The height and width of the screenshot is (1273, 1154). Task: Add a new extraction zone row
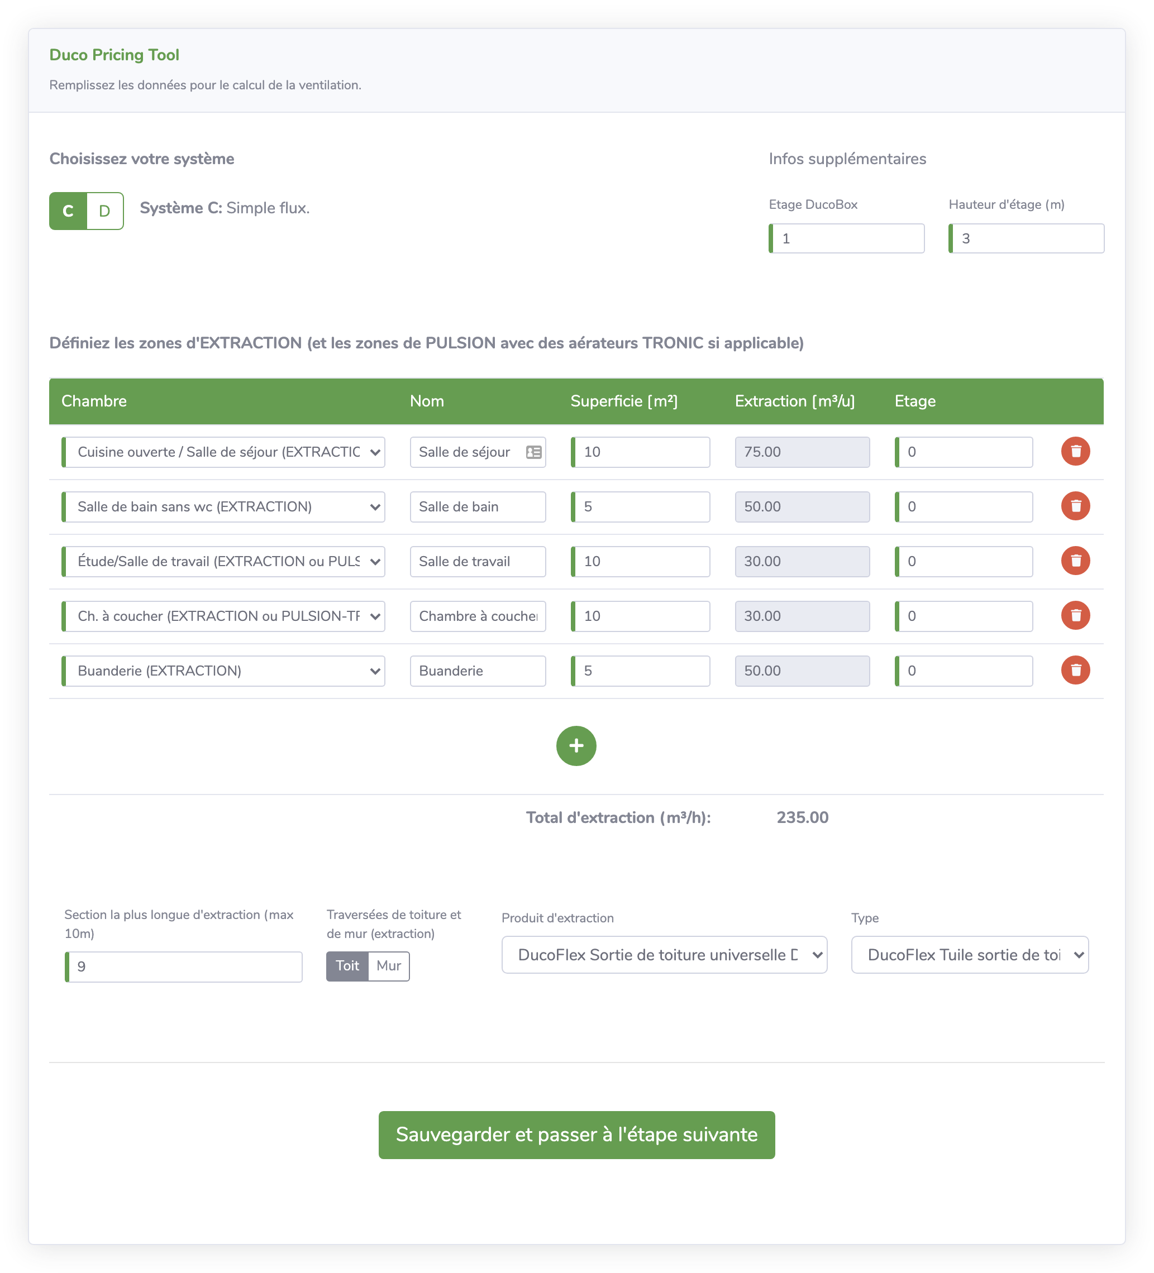pos(576,746)
